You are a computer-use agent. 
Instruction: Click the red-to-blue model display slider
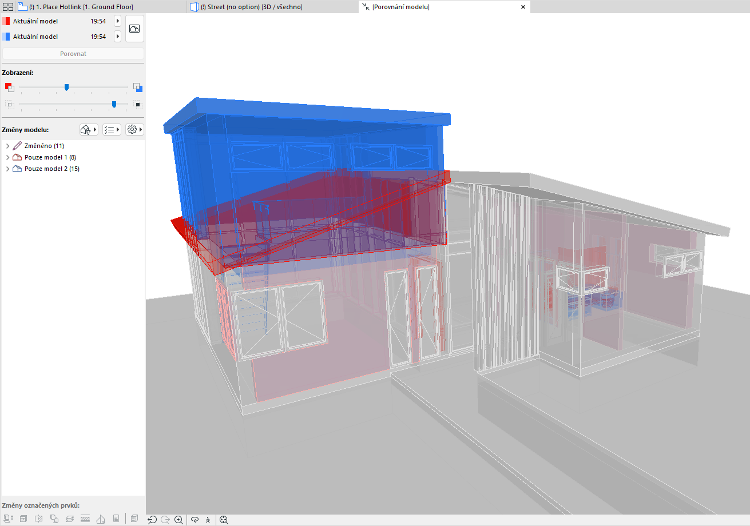pos(66,87)
